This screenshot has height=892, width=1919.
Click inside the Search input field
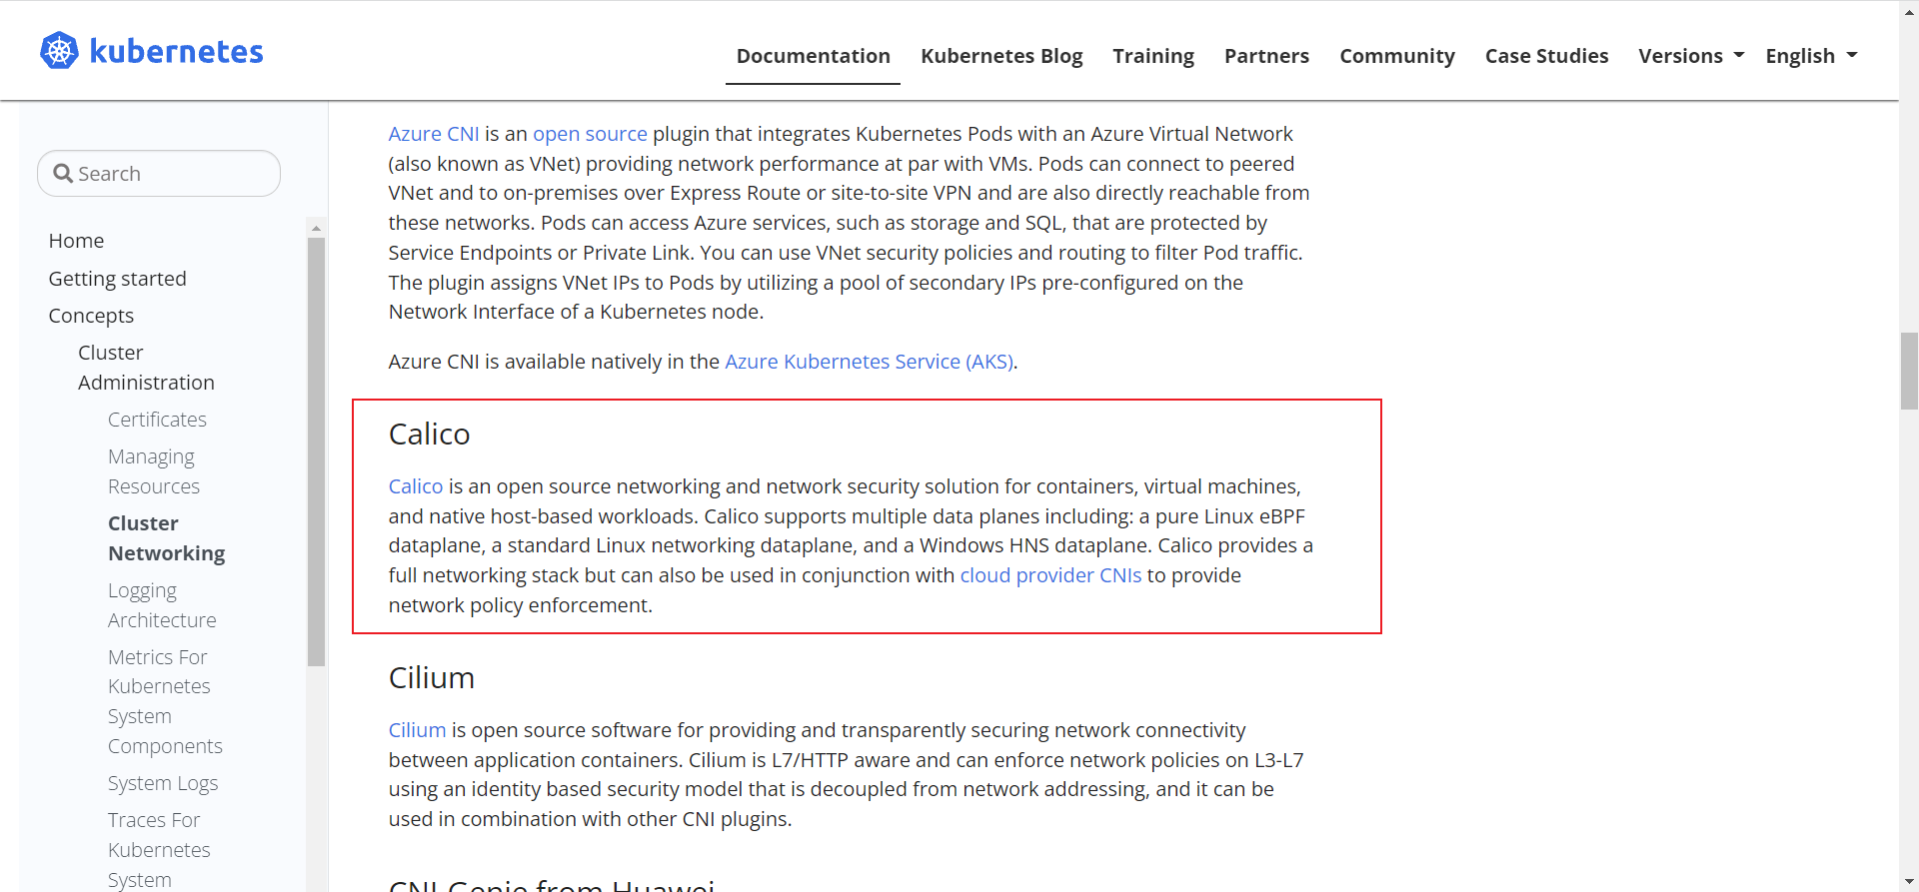160,173
